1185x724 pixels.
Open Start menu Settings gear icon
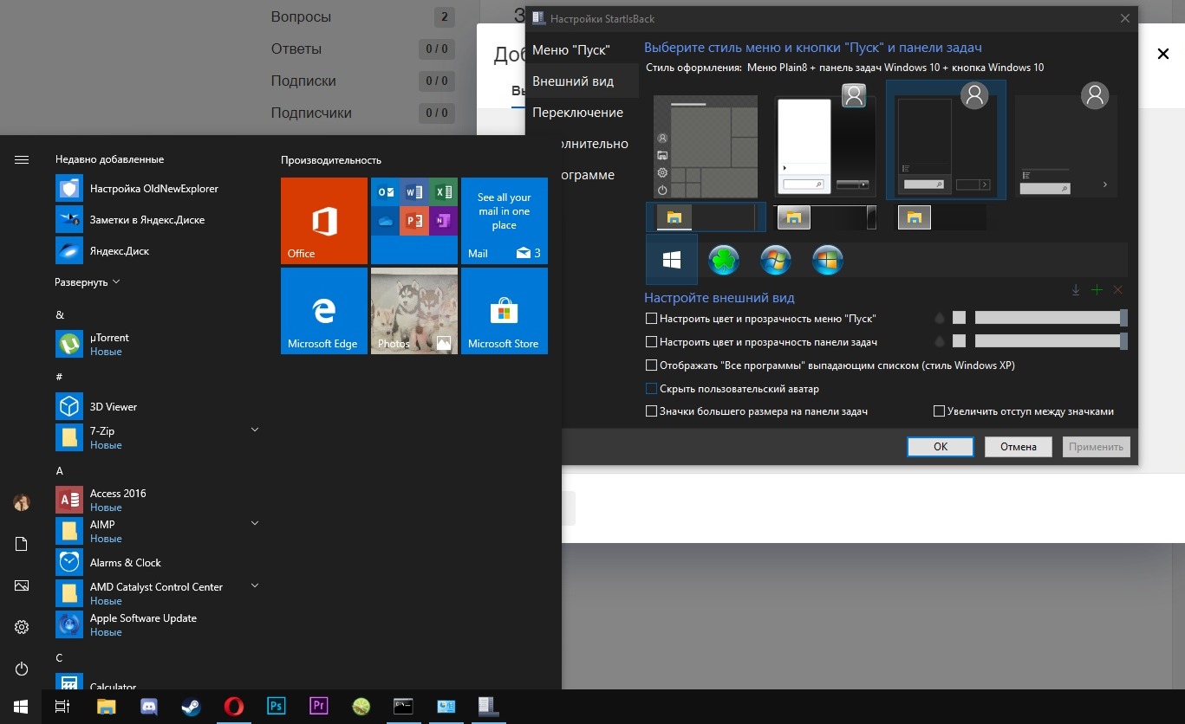pyautogui.click(x=22, y=627)
